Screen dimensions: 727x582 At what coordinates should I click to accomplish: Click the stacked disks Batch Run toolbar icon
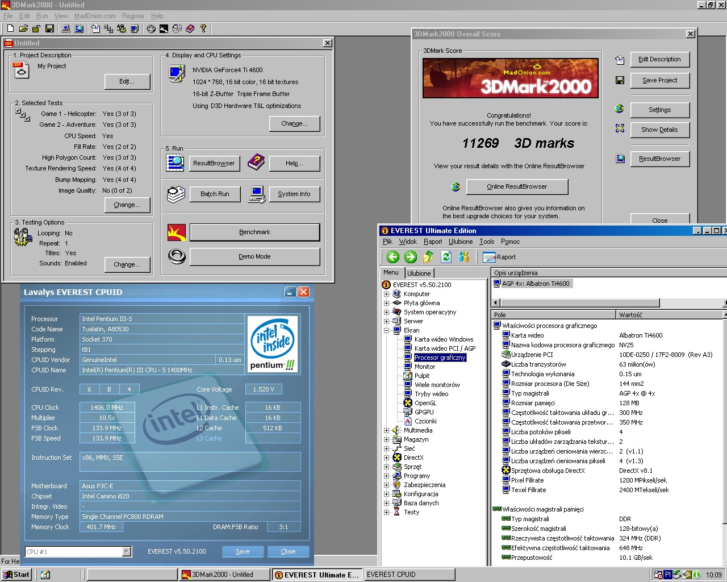tap(177, 28)
